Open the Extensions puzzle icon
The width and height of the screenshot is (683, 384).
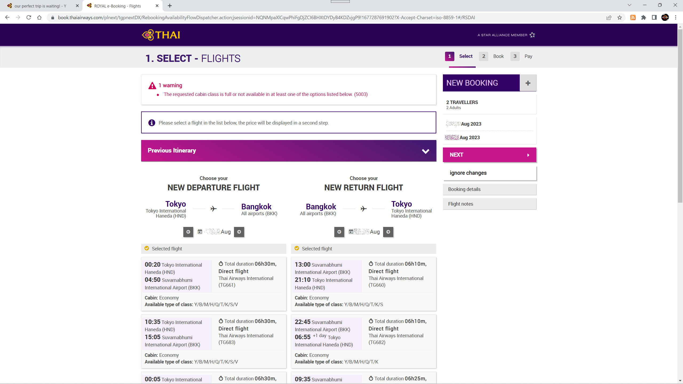644,18
